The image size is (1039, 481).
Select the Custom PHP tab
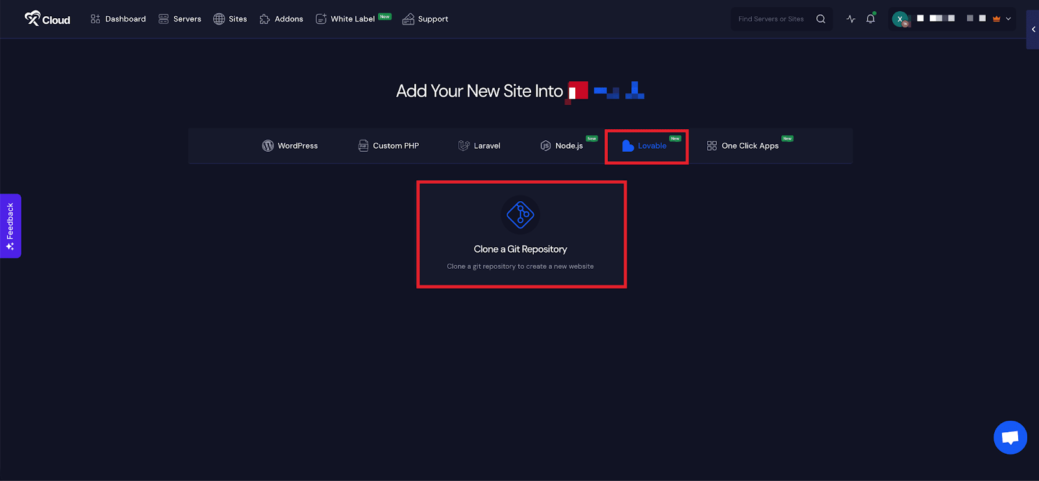[x=388, y=146]
